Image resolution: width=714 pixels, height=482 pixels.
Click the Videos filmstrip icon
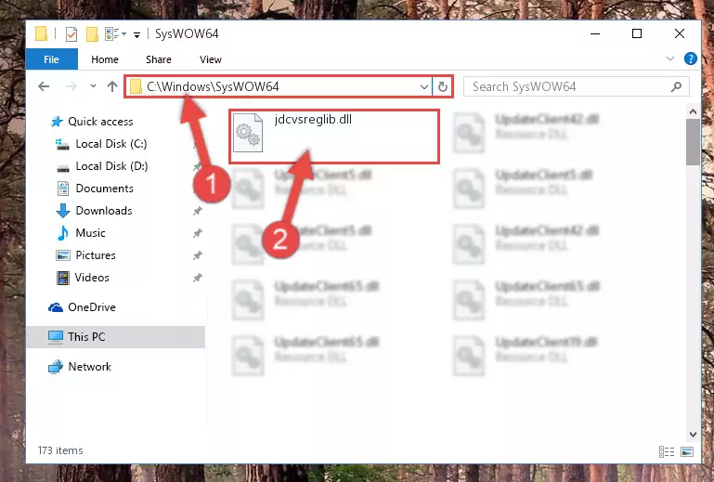pyautogui.click(x=63, y=278)
